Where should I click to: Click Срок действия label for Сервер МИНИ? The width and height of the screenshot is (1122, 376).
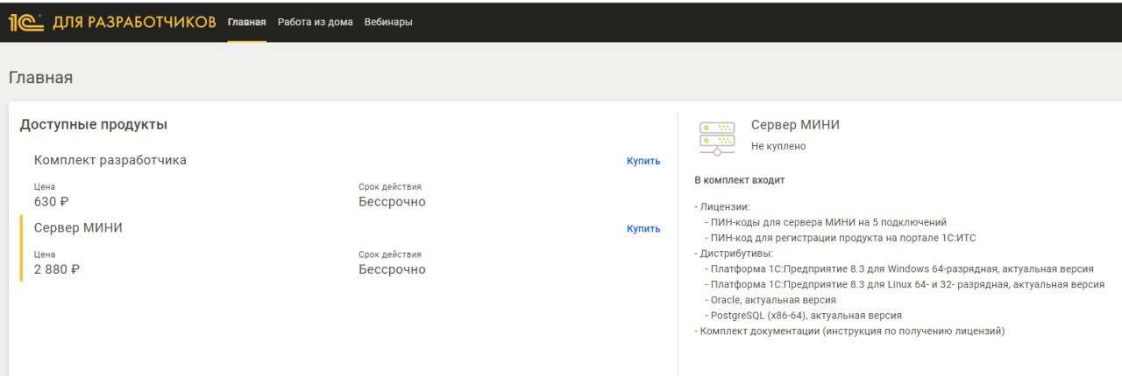click(x=390, y=254)
